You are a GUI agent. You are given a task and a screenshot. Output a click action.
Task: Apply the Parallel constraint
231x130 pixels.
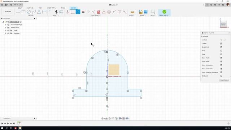tap(88, 12)
